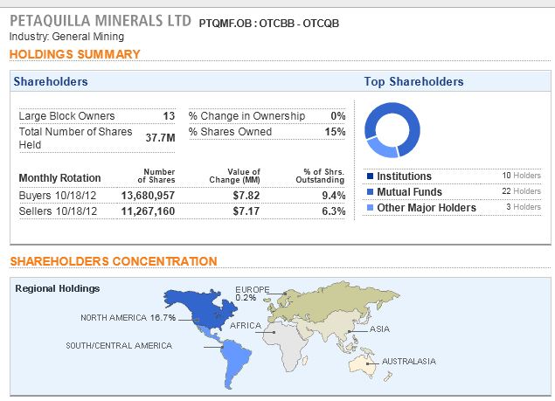This screenshot has height=401, width=555.
Task: Click the Mutual Funds legend color square
Action: [x=371, y=192]
